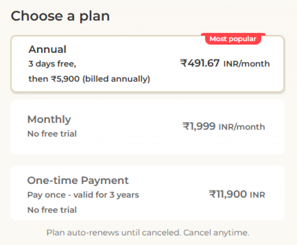This screenshot has width=297, height=245.
Task: Click the Most popular badge
Action: (233, 39)
